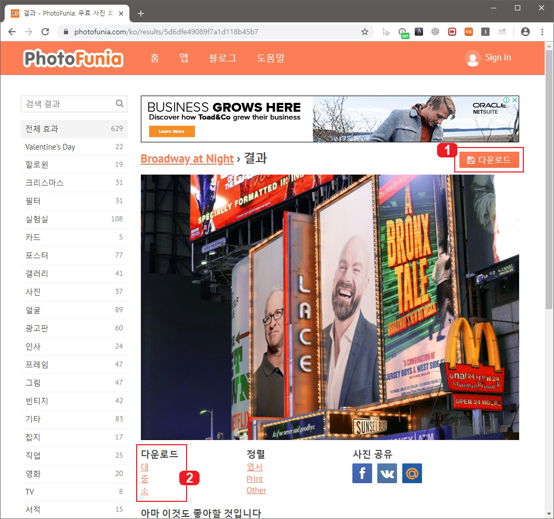The image size is (554, 519).
Task: Click the orange EX extension icon
Action: [x=469, y=32]
